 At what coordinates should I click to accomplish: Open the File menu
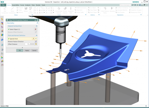coord(3,5)
